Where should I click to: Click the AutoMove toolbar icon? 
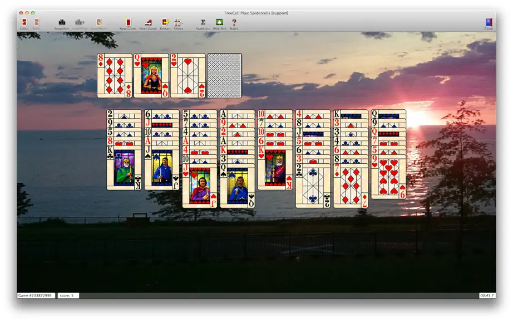pos(99,24)
